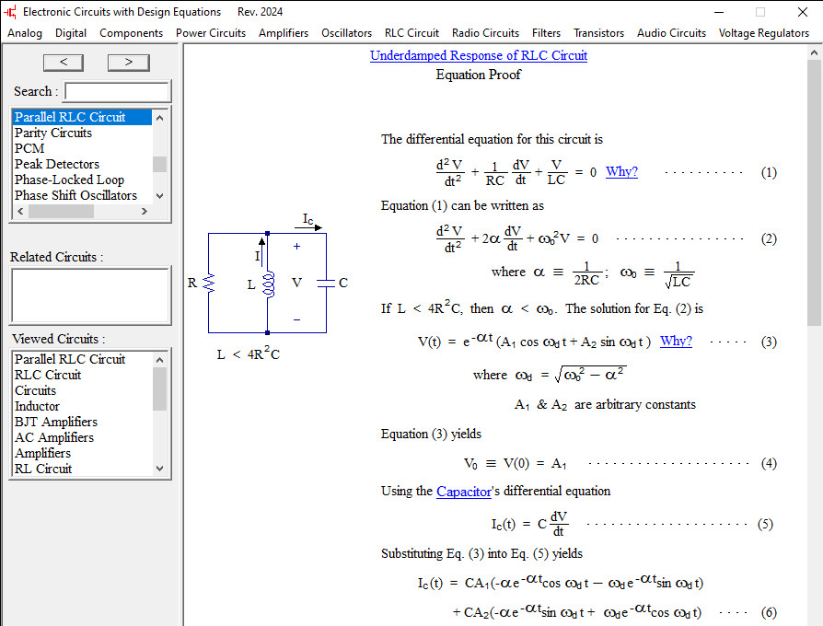Select Parity Circuits in the list
Image resolution: width=823 pixels, height=626 pixels.
tap(82, 133)
